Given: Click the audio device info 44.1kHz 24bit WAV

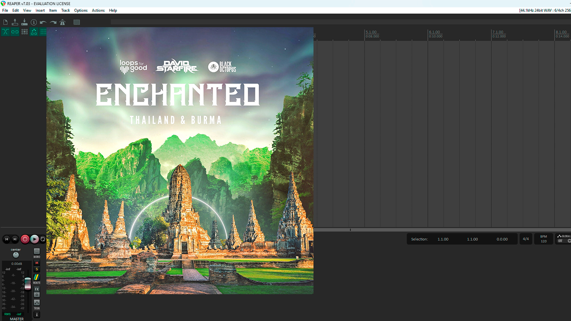Looking at the screenshot, I should click(x=545, y=10).
